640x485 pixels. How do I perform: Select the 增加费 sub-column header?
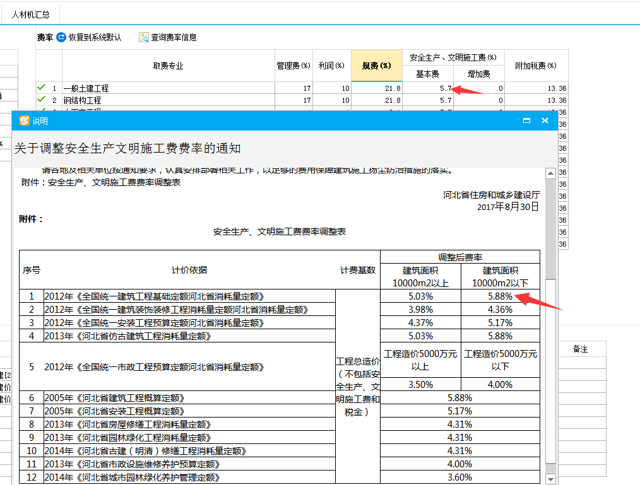click(479, 74)
